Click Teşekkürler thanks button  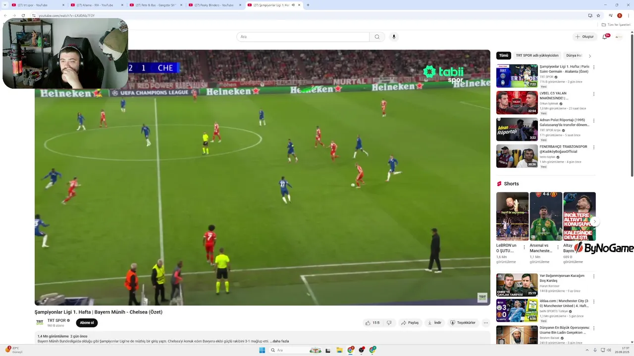click(463, 323)
